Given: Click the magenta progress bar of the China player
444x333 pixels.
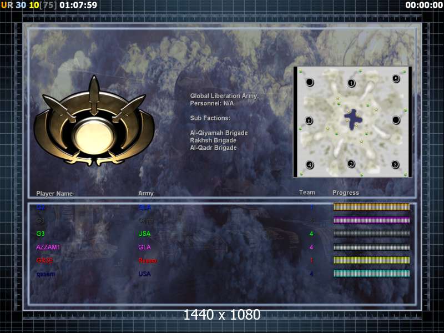Looking at the screenshot, I should tap(371, 220).
